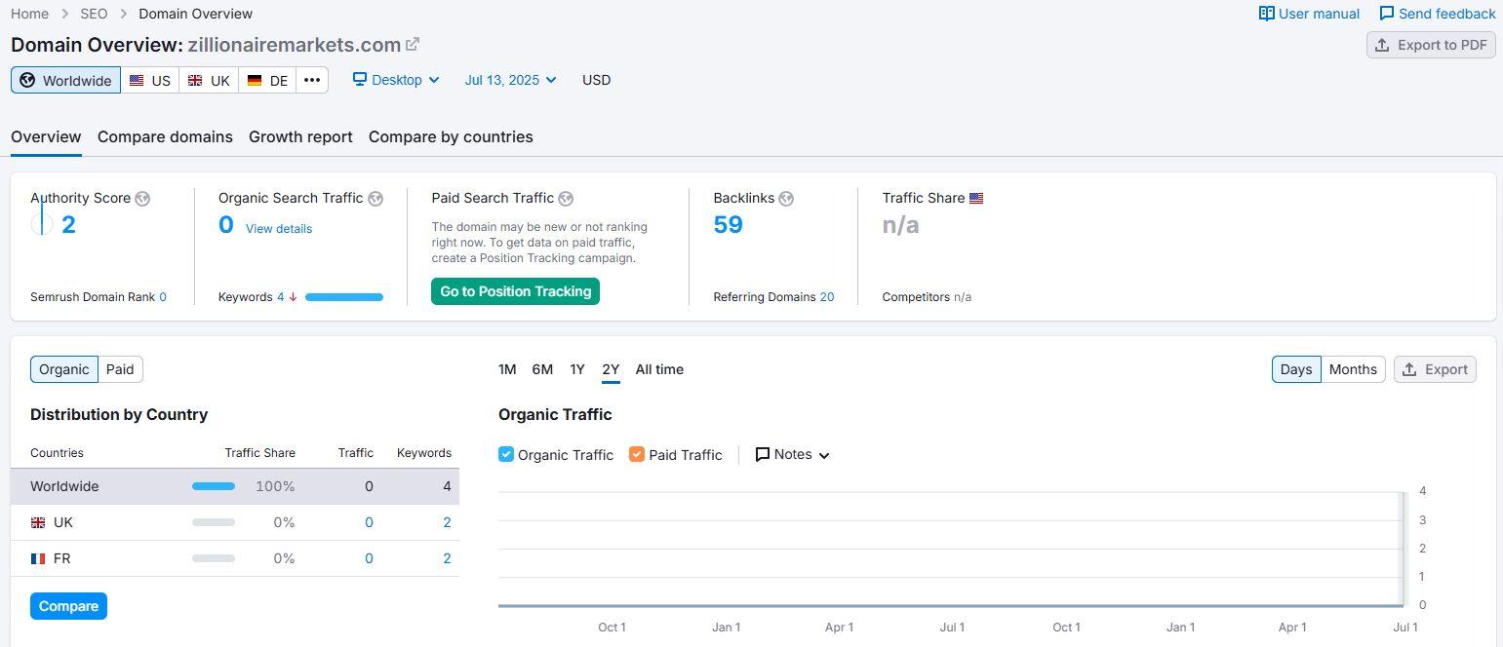Select the Worldwide database button
This screenshot has height=647, width=1503.
point(65,80)
